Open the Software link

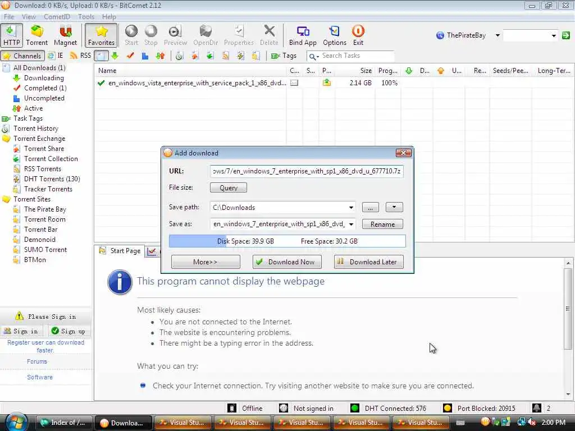pos(40,377)
